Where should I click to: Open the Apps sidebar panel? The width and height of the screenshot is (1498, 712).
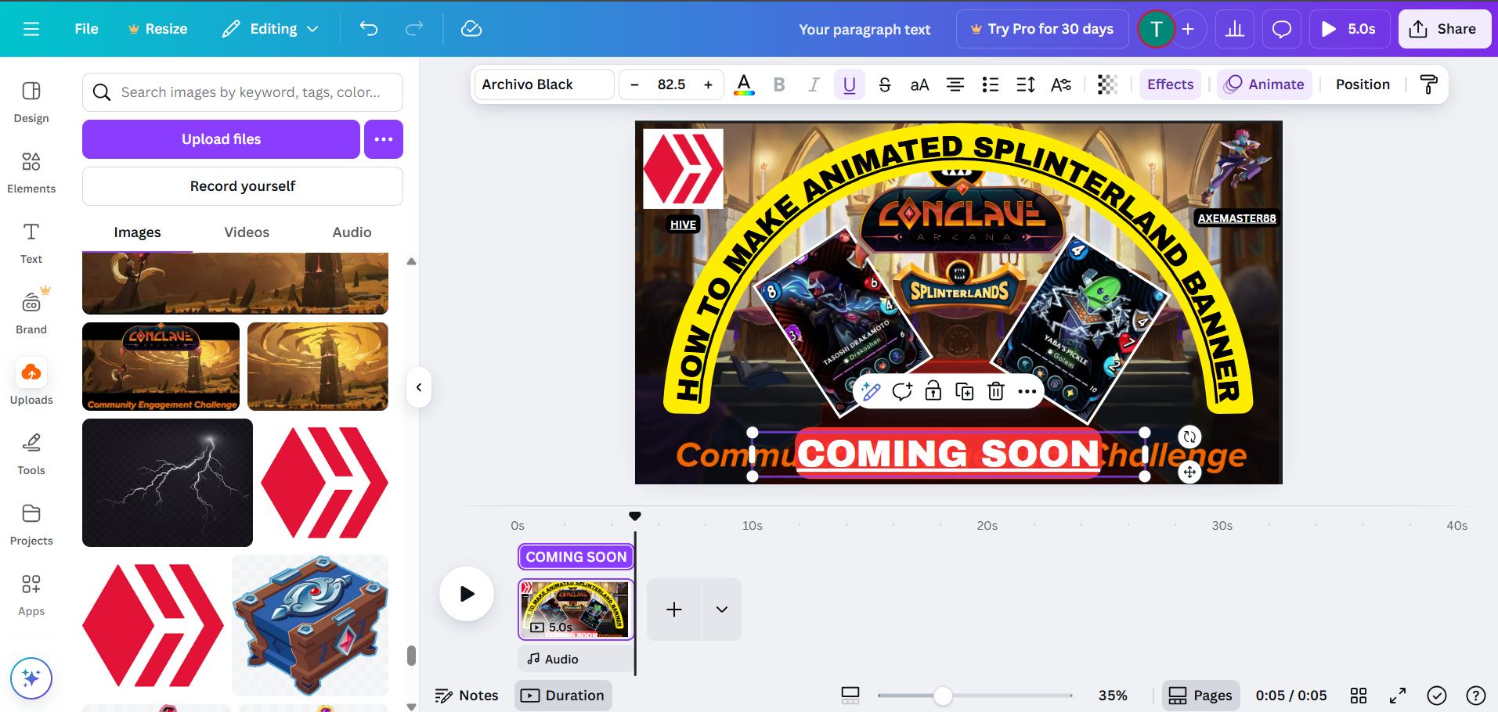point(31,595)
